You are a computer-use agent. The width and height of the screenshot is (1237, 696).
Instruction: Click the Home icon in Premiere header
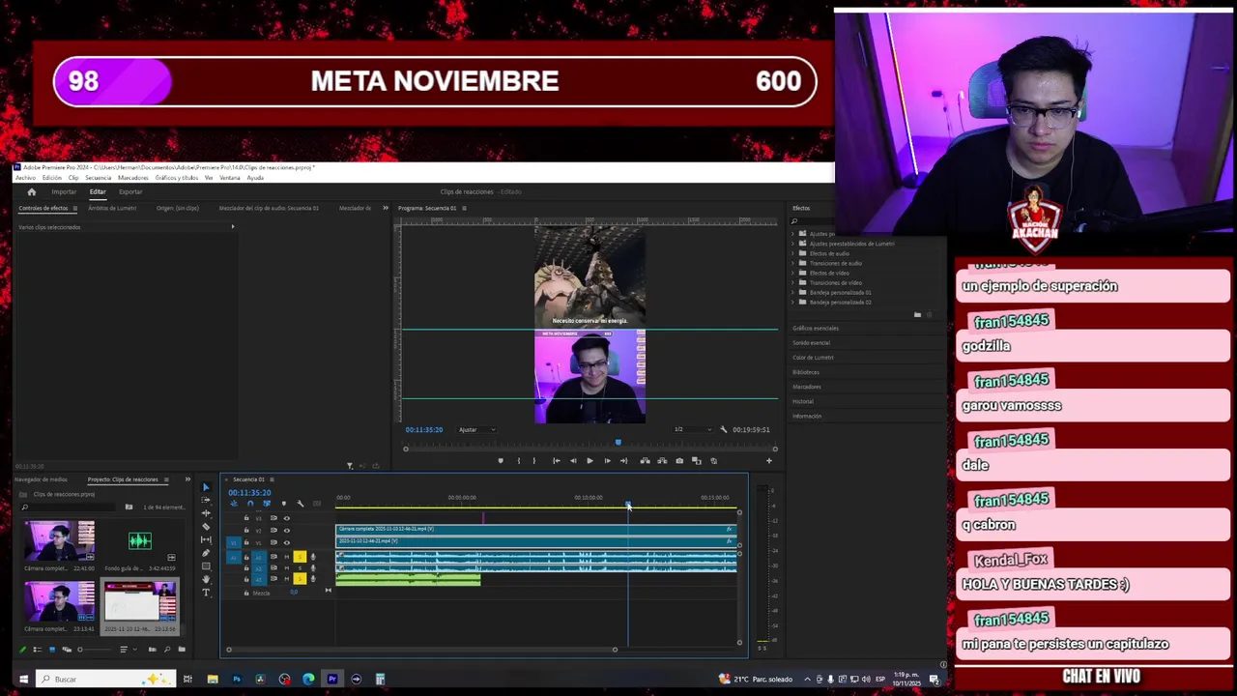pyautogui.click(x=31, y=191)
